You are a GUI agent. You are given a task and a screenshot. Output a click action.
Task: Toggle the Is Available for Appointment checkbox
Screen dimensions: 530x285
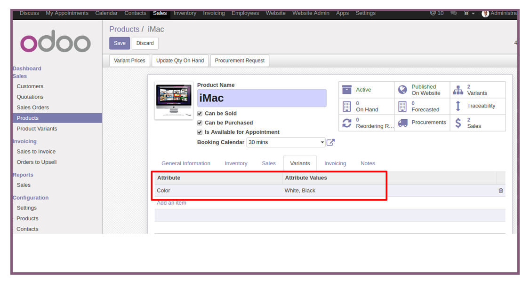200,132
